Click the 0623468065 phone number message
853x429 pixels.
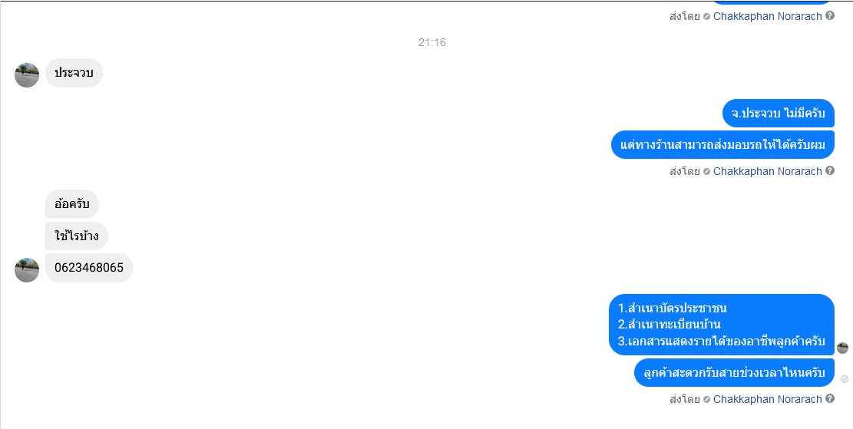pyautogui.click(x=88, y=268)
